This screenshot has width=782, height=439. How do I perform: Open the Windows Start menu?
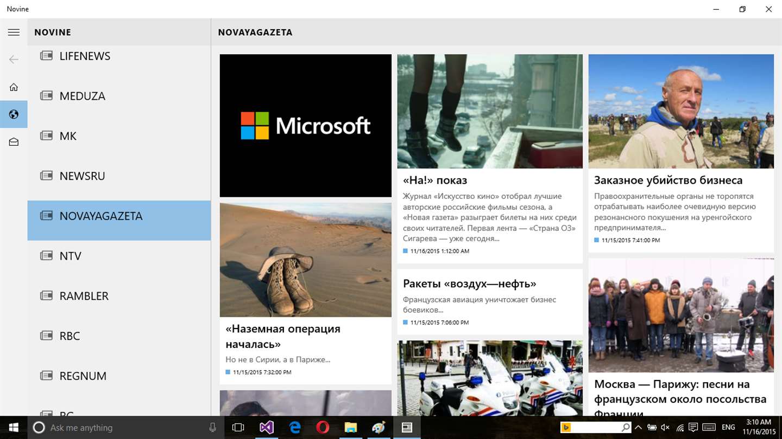tap(13, 428)
